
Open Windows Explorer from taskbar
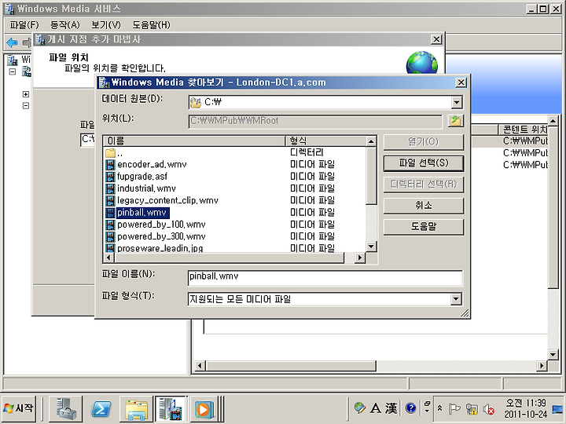point(137,409)
